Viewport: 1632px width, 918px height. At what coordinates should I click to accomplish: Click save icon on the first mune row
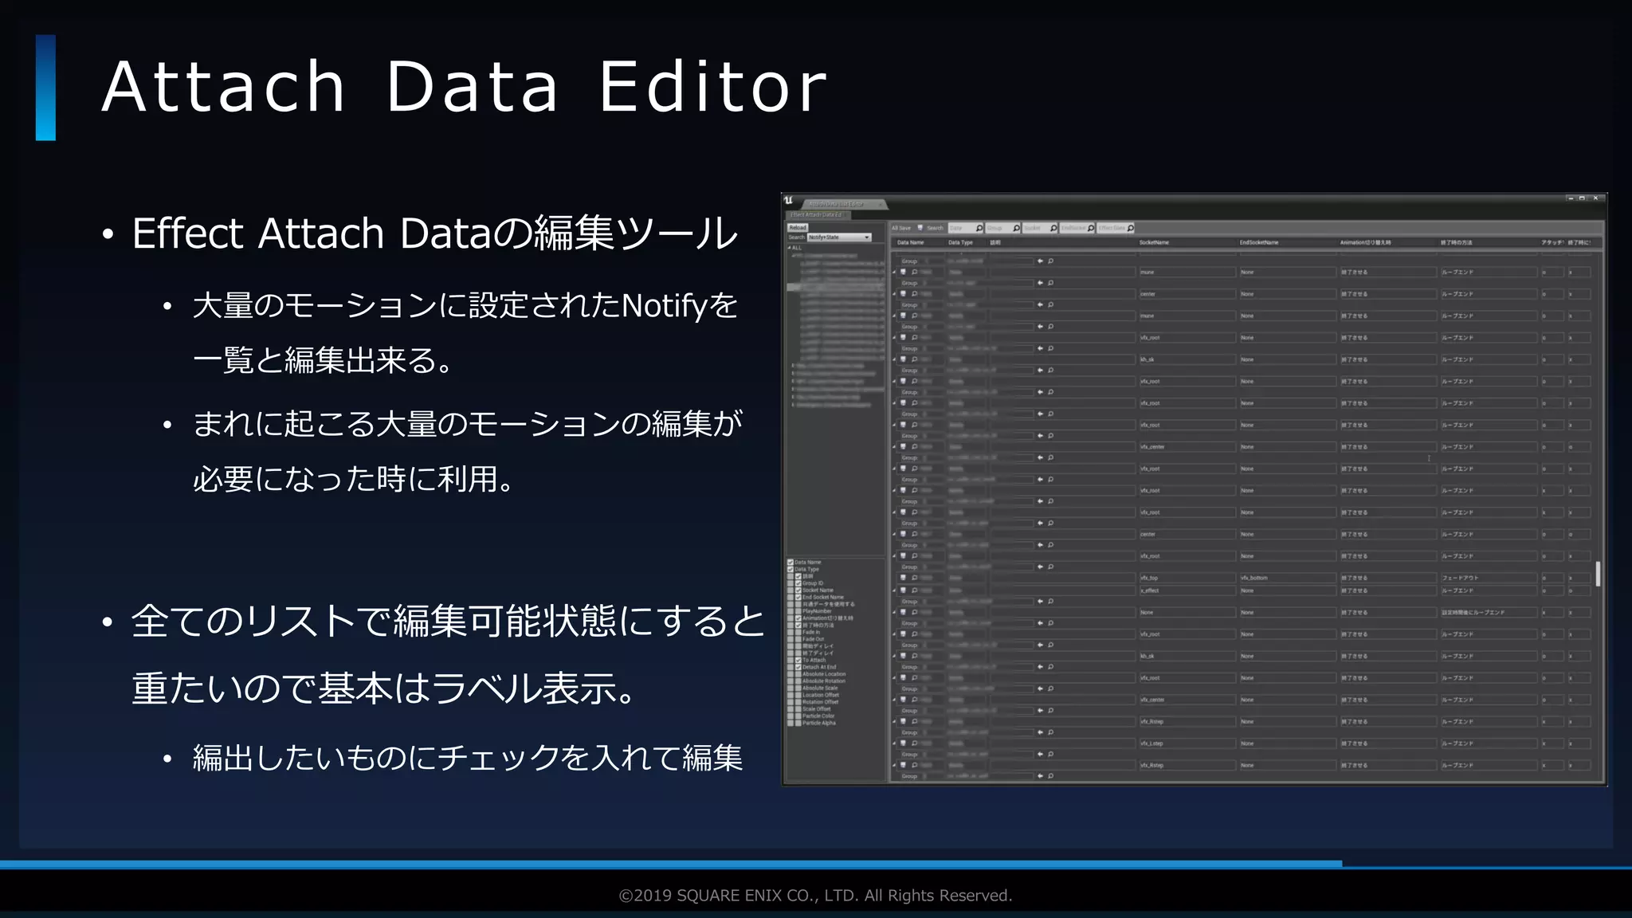(x=904, y=272)
